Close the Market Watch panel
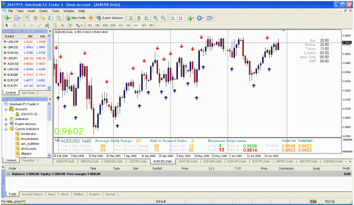354x205 pixels. (50, 31)
